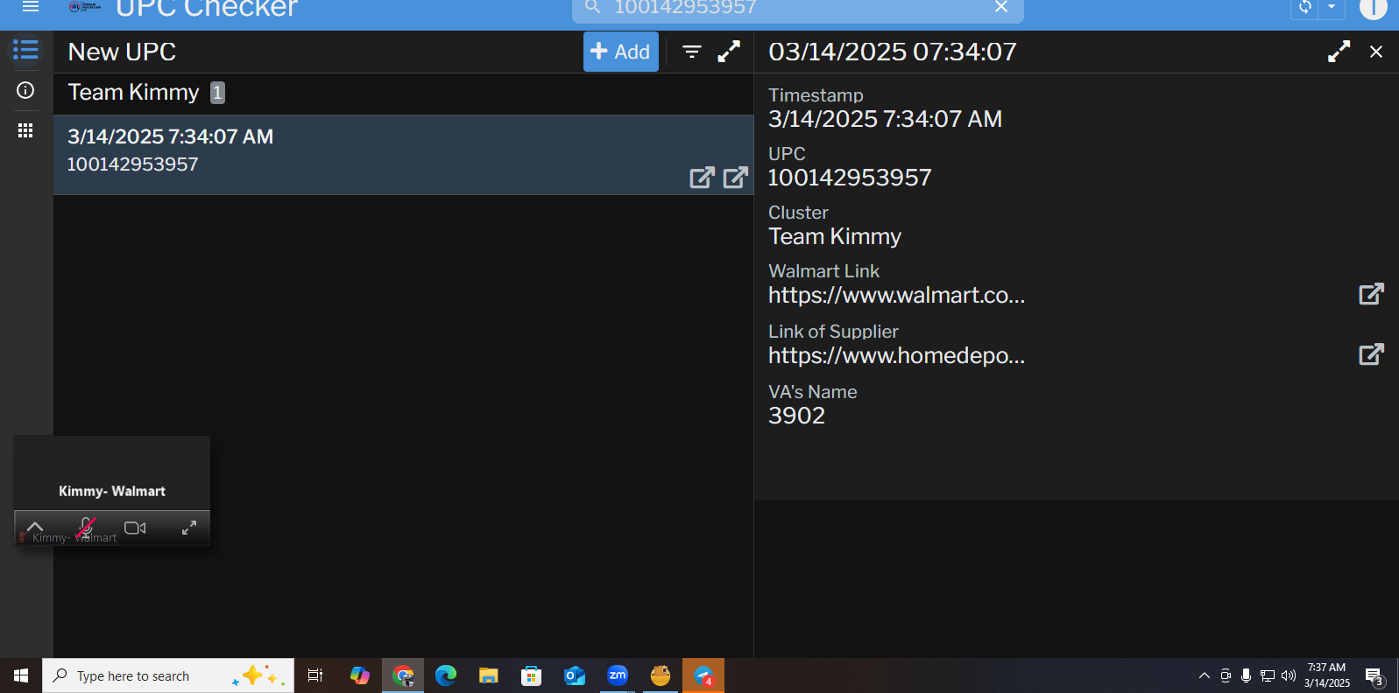This screenshot has width=1399, height=693.
Task: Open the Link of Supplier homedepot URL
Action: [896, 356]
